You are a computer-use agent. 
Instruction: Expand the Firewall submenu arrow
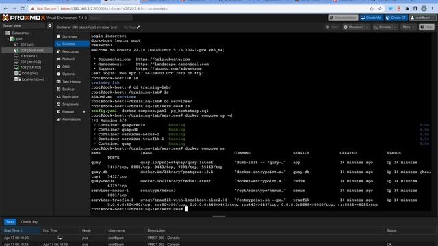[84, 111]
